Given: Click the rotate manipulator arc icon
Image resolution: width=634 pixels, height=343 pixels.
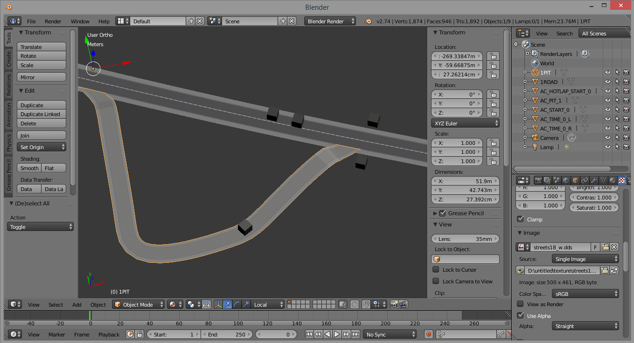Looking at the screenshot, I should coord(237,304).
